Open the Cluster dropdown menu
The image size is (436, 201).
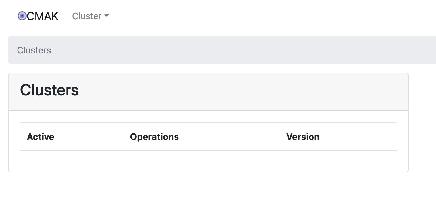[x=90, y=16]
